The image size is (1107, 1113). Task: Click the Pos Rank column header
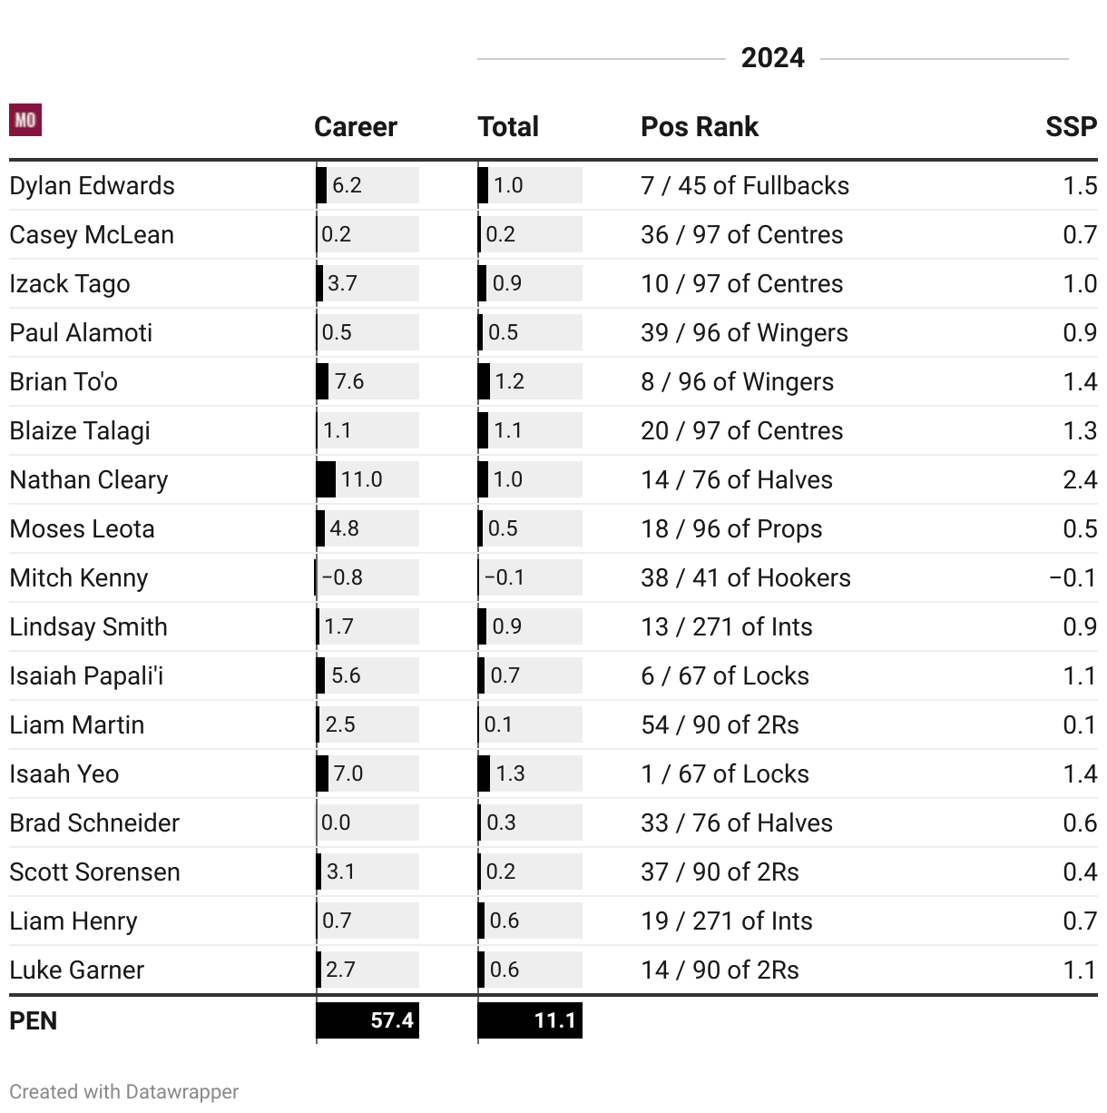[700, 127]
